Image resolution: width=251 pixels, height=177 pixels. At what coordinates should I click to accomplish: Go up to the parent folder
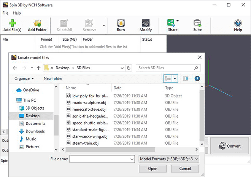coord(38,68)
